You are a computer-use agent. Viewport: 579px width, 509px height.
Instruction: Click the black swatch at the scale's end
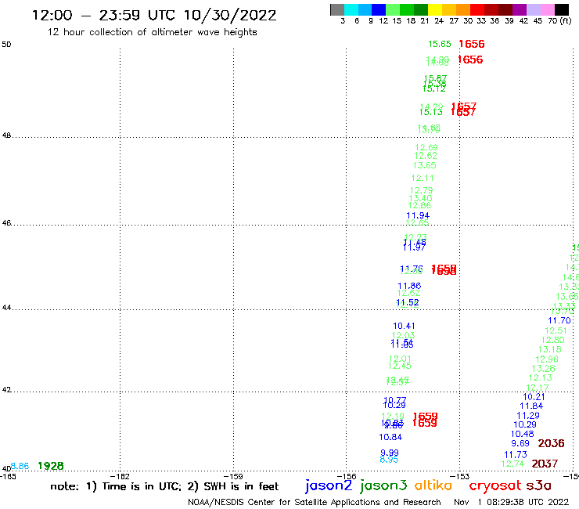[561, 9]
